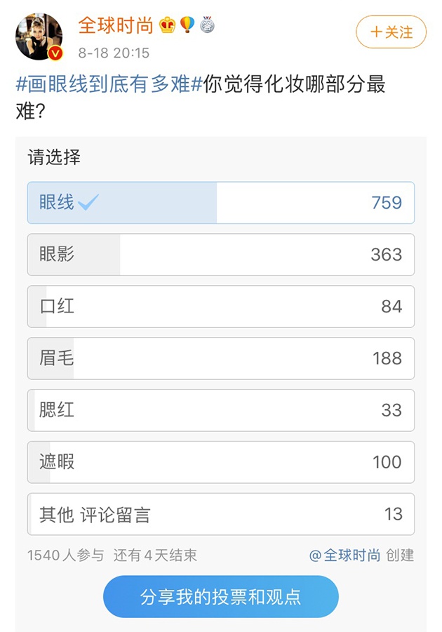This screenshot has width=442, height=632.
Task: Open poll creator @全球时尚 link
Action: pyautogui.click(x=345, y=555)
